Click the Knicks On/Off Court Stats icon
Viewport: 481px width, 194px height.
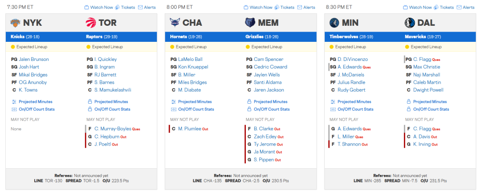(x=14, y=109)
